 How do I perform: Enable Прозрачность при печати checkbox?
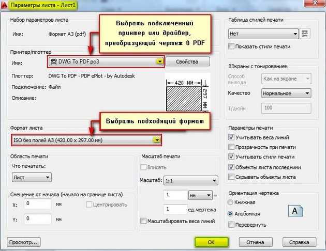[231, 147]
